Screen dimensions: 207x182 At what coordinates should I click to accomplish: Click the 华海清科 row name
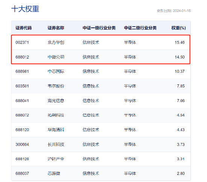pos(56,130)
